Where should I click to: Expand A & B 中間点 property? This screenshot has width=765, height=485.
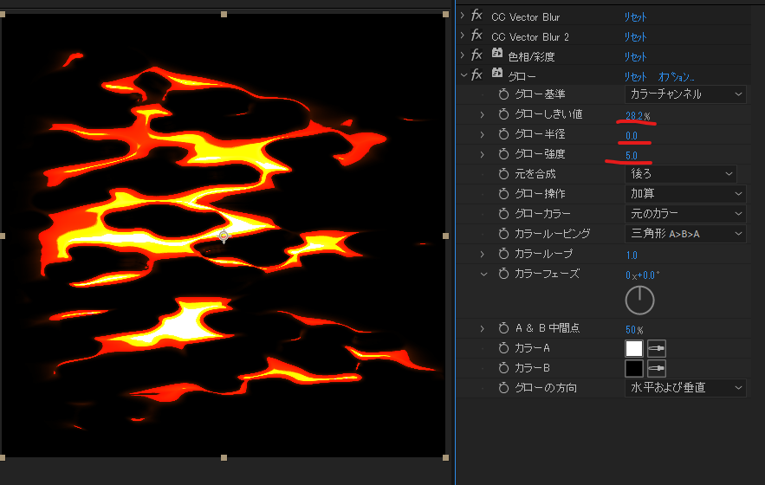tap(482, 328)
